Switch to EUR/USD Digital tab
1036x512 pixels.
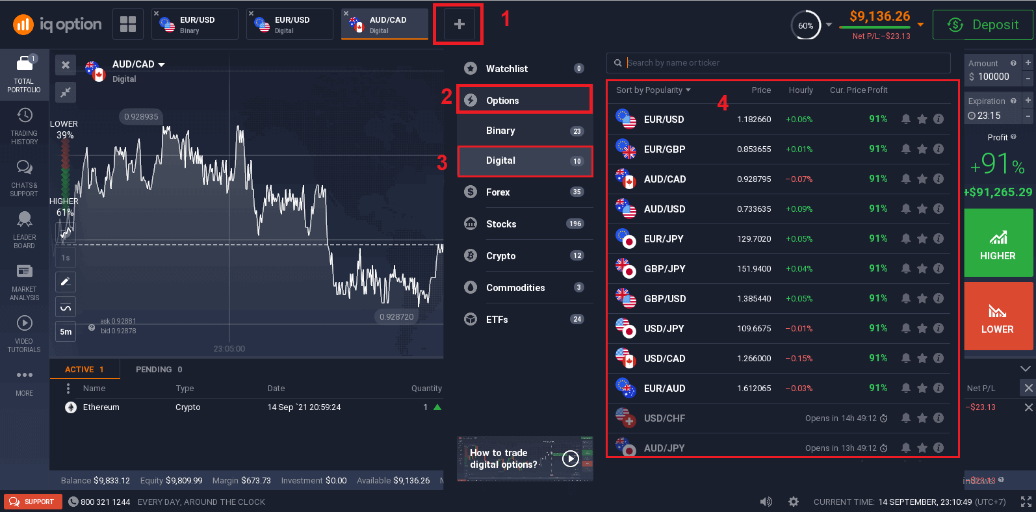(290, 24)
